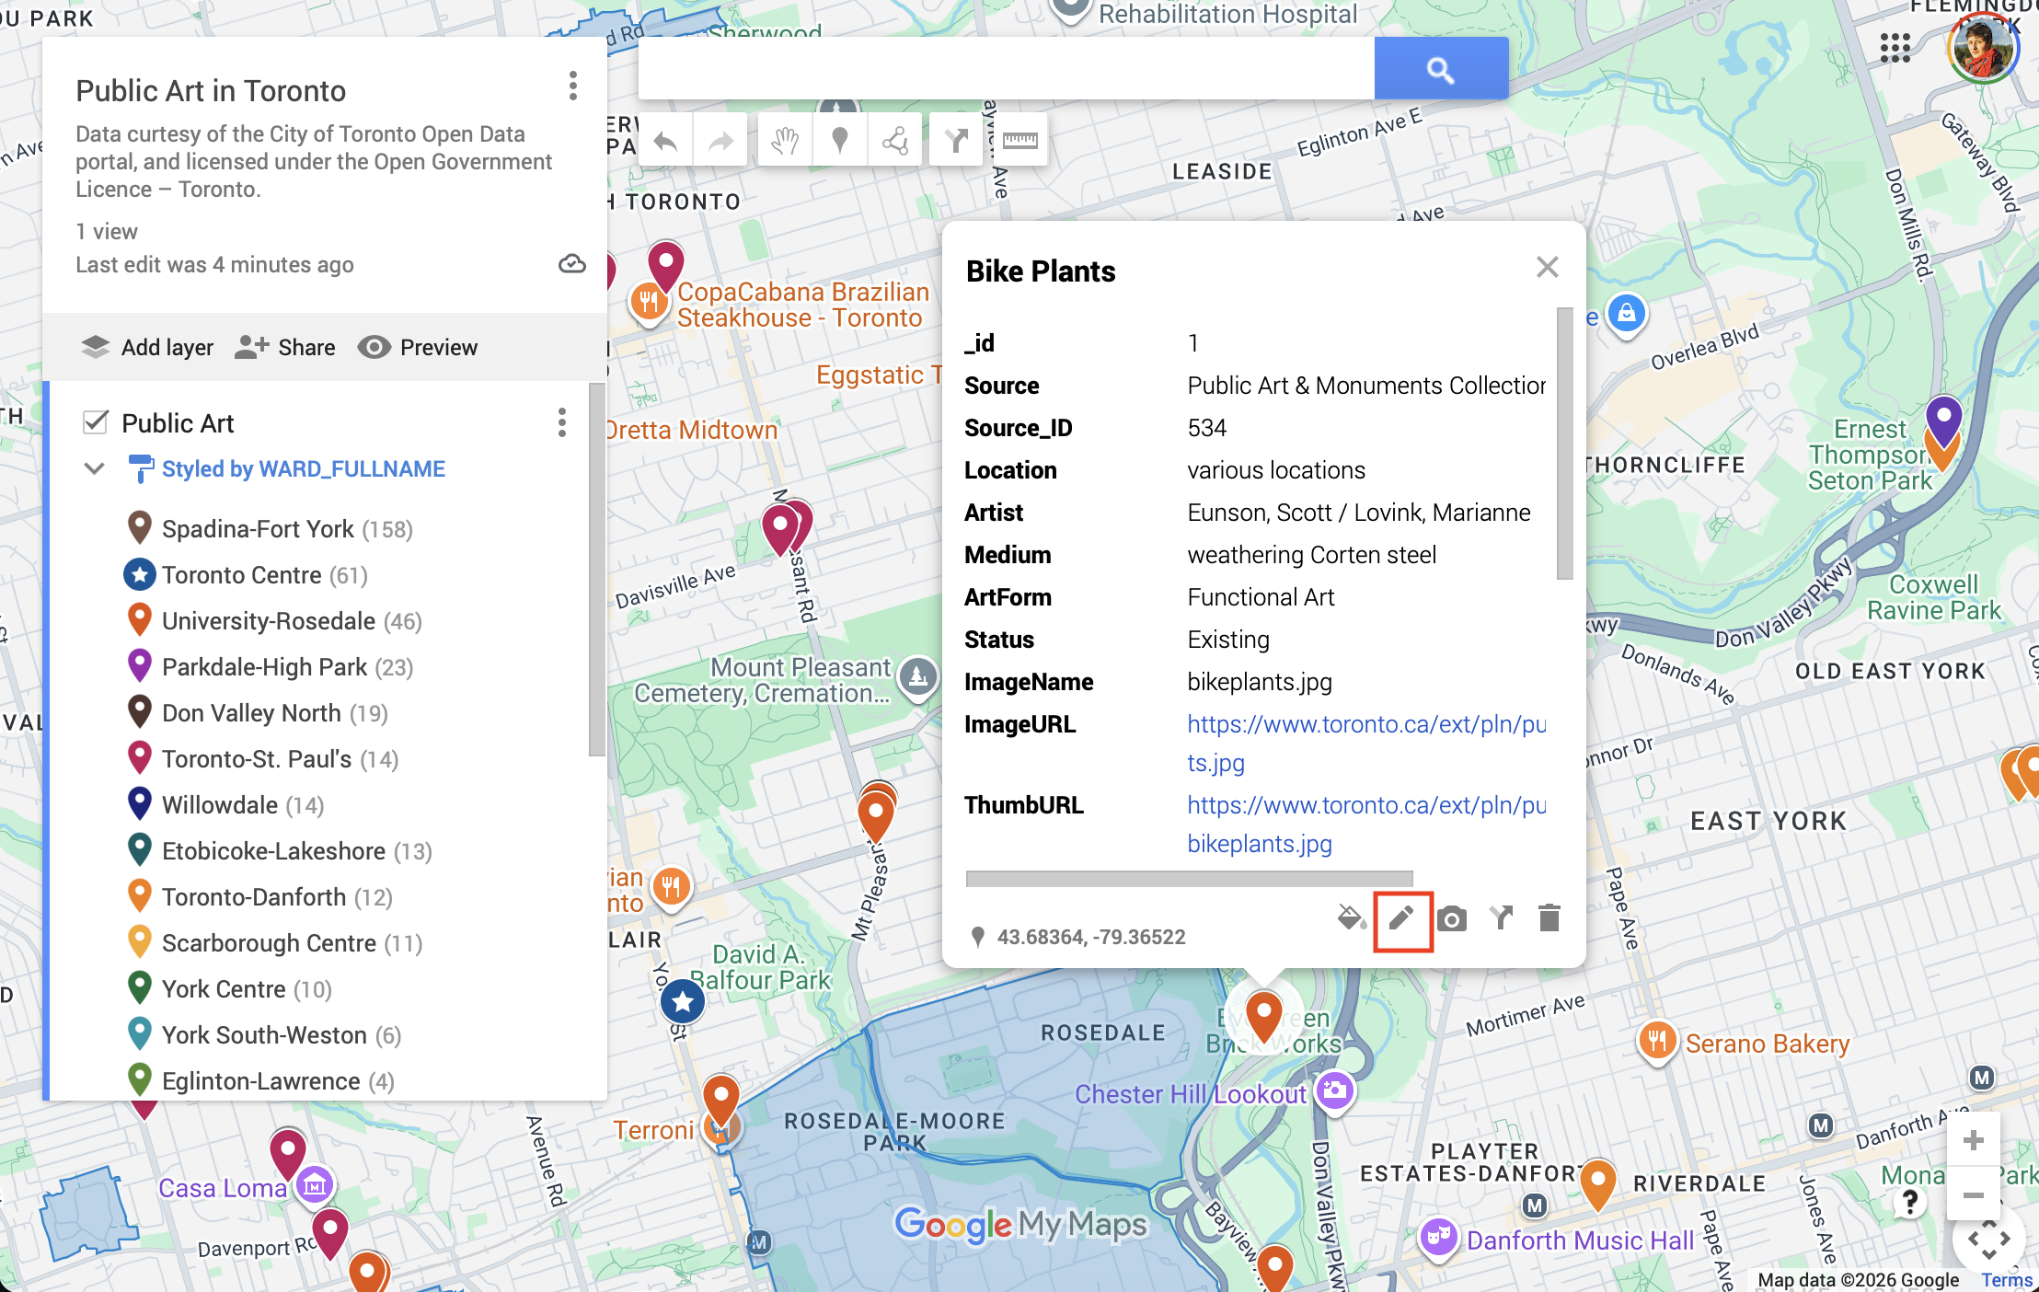Screen dimensions: 2039x1292
Task: Click the horizontal scrollbar in Bike Plants popup
Action: pos(1189,879)
